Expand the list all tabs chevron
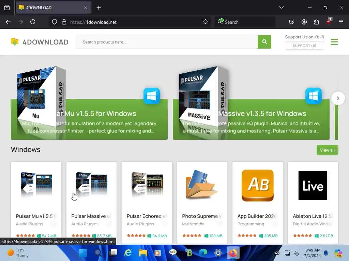Viewport: 349px width, 261px height. pos(281,7)
